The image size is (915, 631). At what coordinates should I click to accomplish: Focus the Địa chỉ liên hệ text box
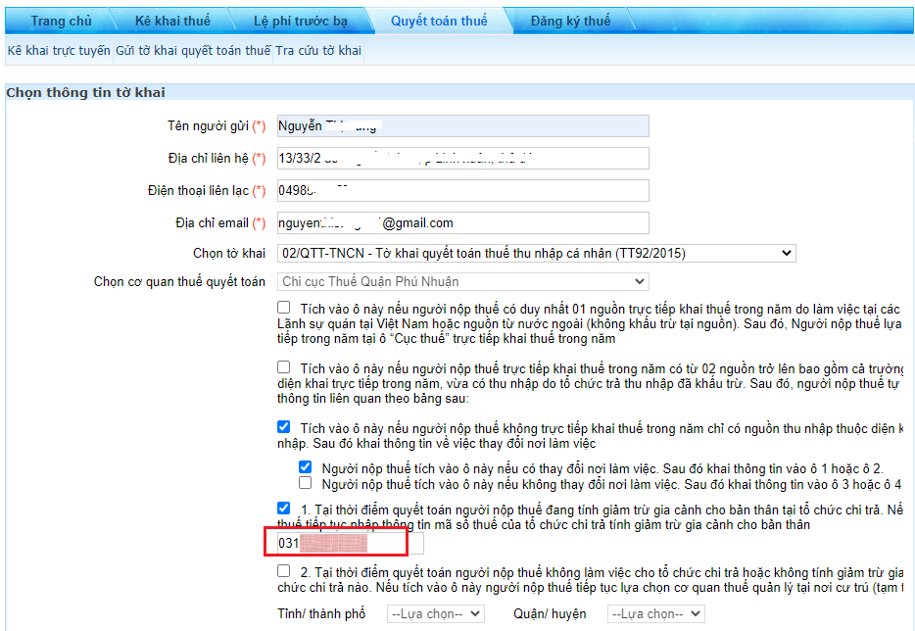click(462, 159)
